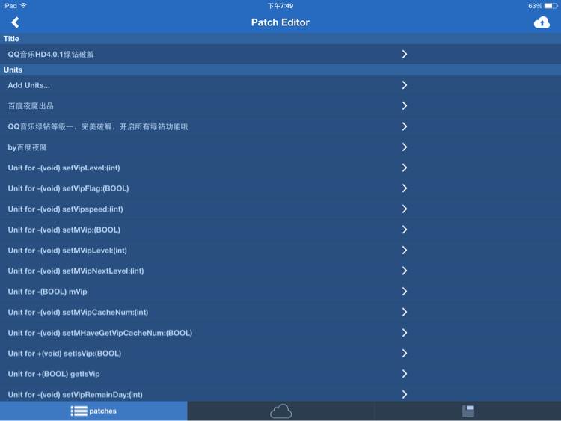The width and height of the screenshot is (561, 421).
Task: Open unit for setMVipNextLevel:(int)
Action: 280,271
